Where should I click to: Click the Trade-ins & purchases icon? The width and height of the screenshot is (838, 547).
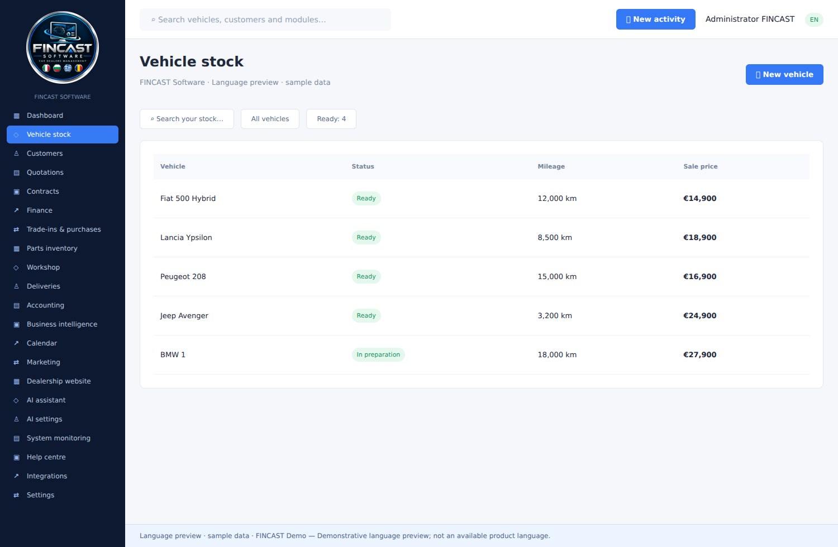click(x=16, y=229)
